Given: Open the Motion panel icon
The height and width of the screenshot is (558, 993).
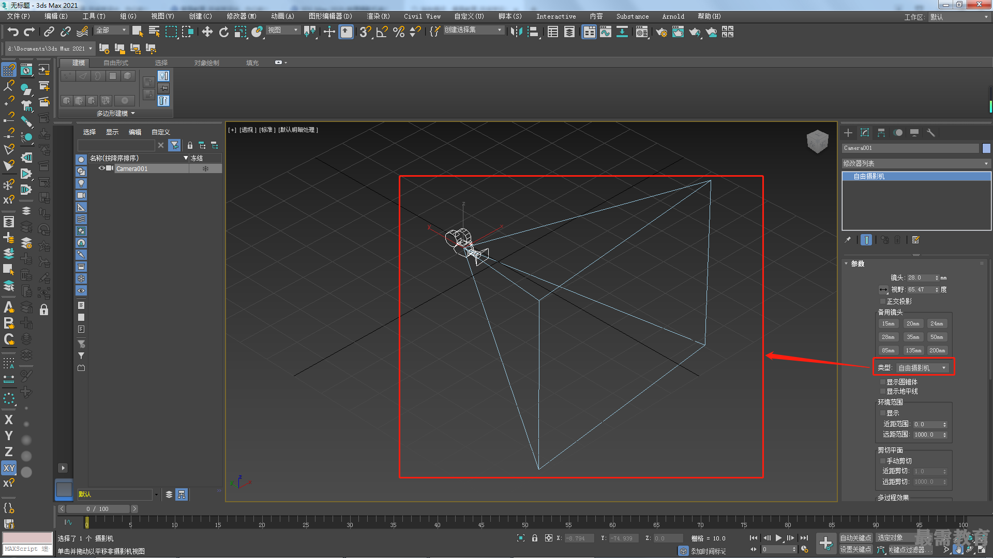Looking at the screenshot, I should tap(898, 133).
